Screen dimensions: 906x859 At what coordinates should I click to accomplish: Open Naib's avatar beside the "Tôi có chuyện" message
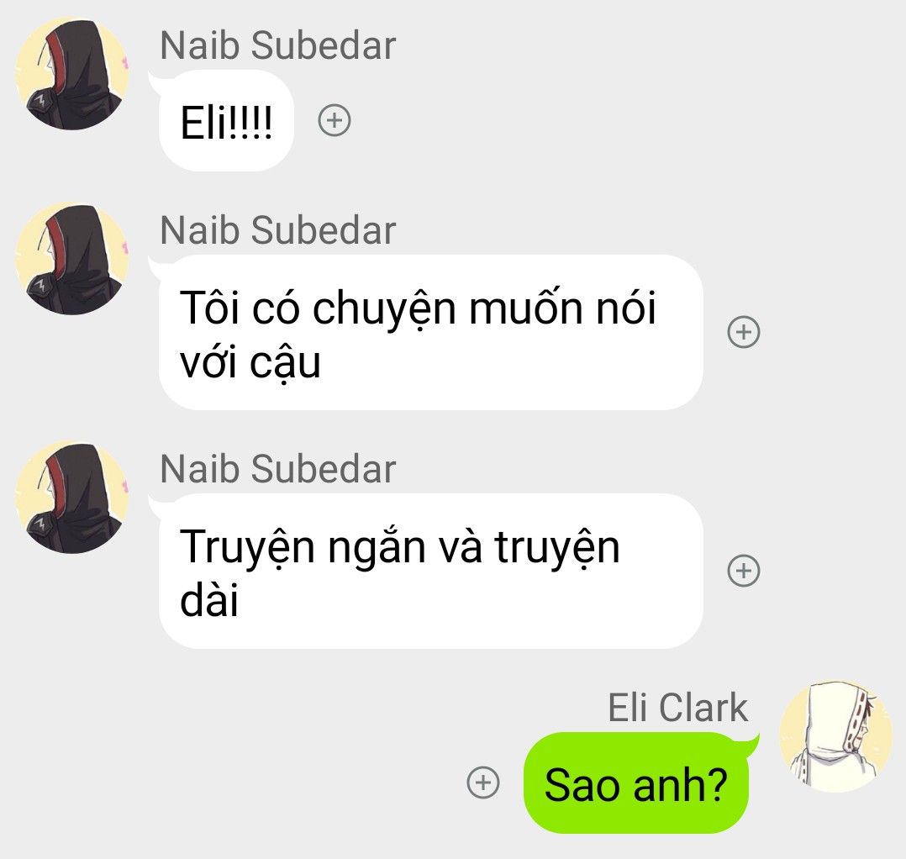click(71, 258)
